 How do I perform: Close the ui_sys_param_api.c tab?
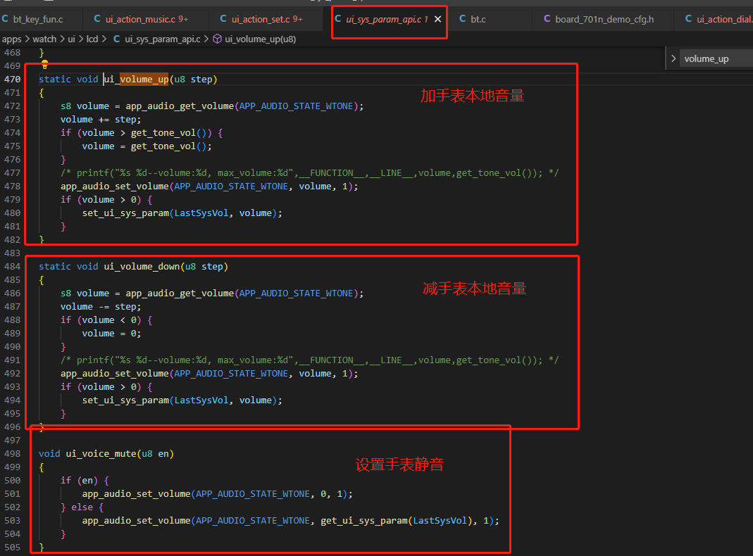[438, 19]
